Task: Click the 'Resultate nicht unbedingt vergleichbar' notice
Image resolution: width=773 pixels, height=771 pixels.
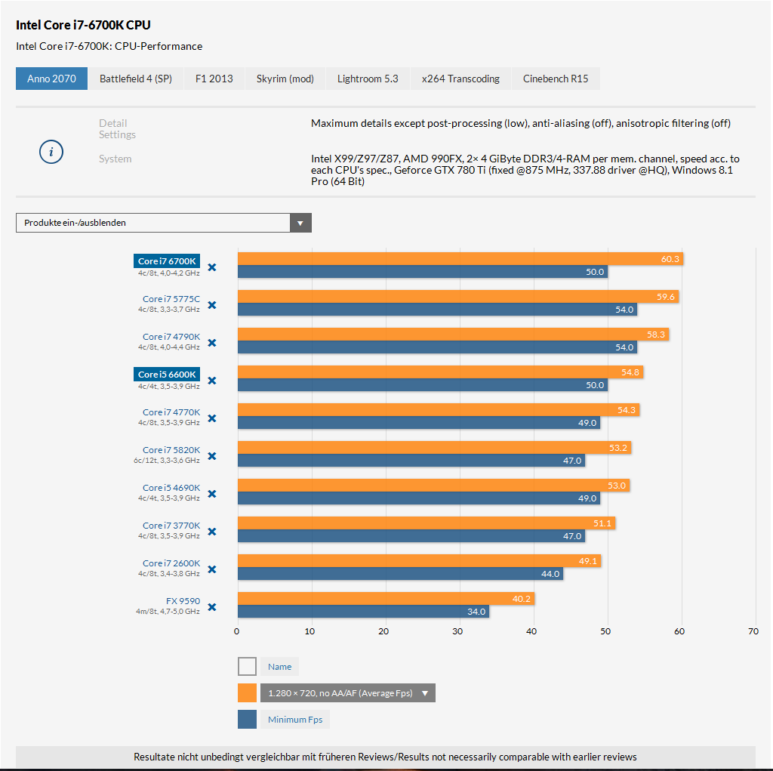Action: 385,757
